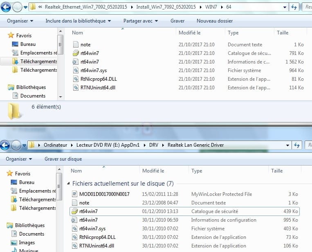Go to DRV breadcrumb in bottom window
Viewport: 312px width, 252px height.
pyautogui.click(x=154, y=145)
